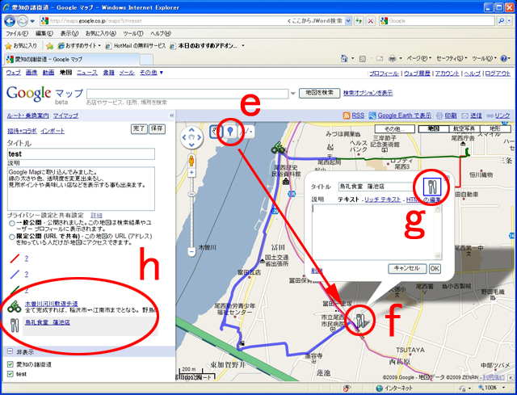The height and width of the screenshot is (395, 517).
Task: Open the 木曽川河川敷遊歩道 link
Action: click(x=52, y=304)
